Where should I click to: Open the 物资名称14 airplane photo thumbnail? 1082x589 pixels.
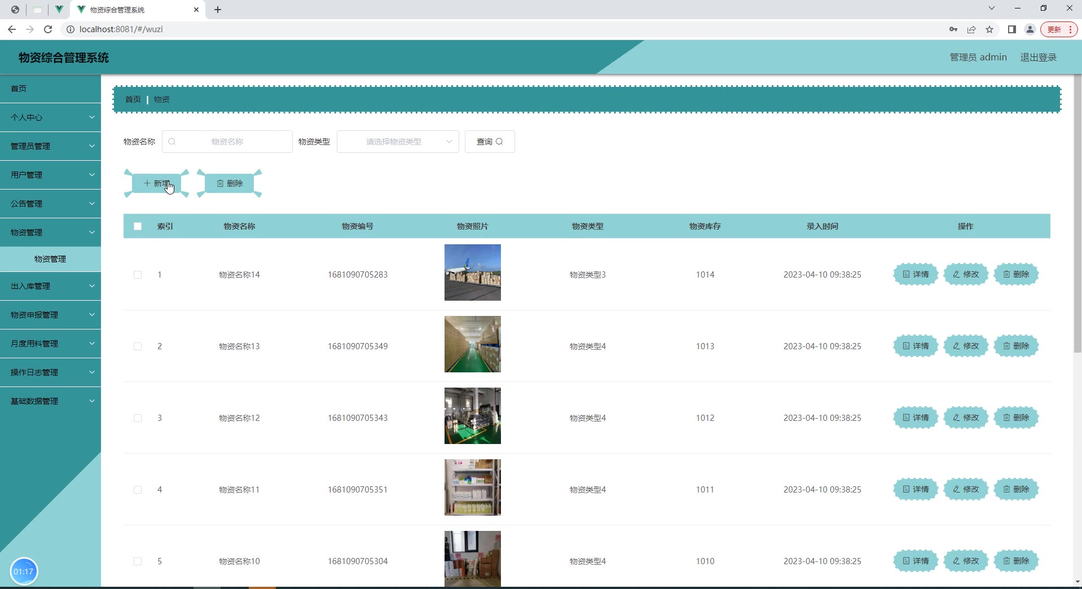[473, 272]
